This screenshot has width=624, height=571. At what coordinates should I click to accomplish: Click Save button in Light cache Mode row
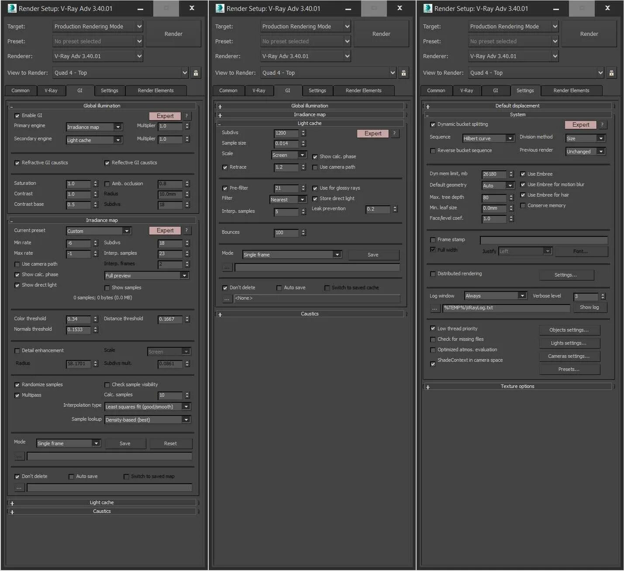click(373, 255)
